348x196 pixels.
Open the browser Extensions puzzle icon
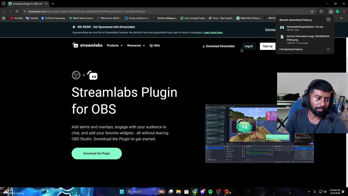(321, 11)
